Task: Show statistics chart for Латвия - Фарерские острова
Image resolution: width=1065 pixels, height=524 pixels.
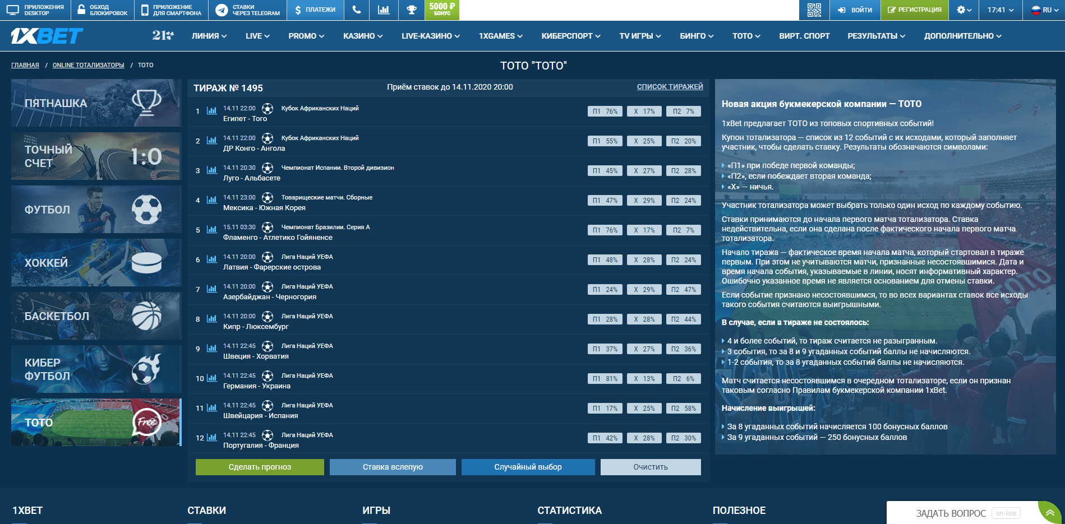Action: tap(211, 259)
